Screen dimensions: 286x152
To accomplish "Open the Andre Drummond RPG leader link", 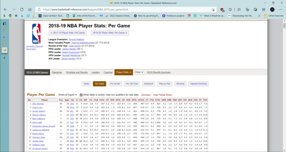I will pyautogui.click(x=71, y=52).
